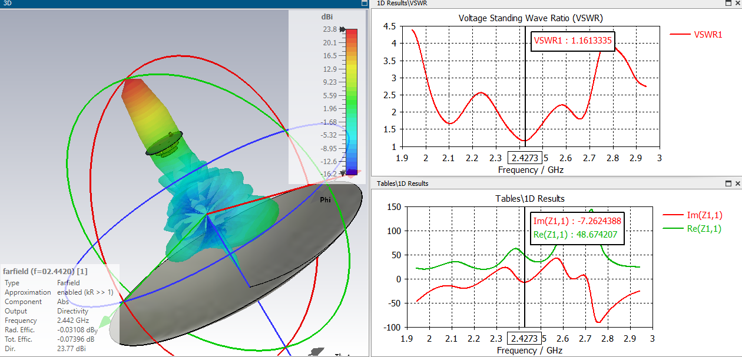Click the lower limit arrow at -16.2 dBi
The width and height of the screenshot is (742, 357).
click(343, 174)
